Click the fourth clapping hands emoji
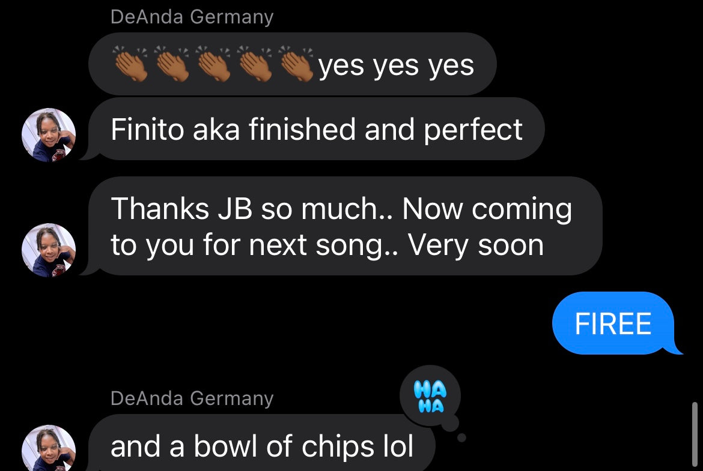Viewport: 703px width, 471px height. pos(255,64)
